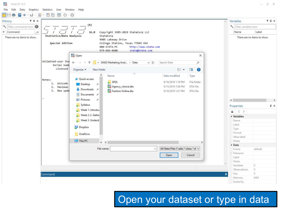Click the History panel filter funnel icon
The width and height of the screenshot is (281, 210).
click(x=31, y=21)
